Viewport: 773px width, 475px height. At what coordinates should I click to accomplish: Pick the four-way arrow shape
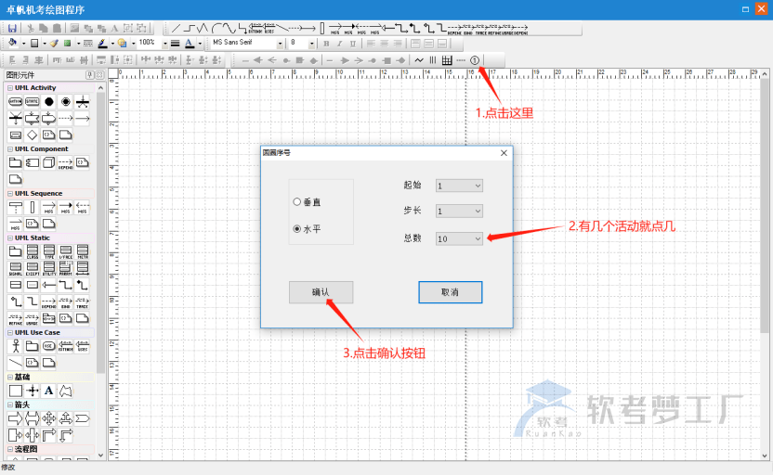(48, 418)
